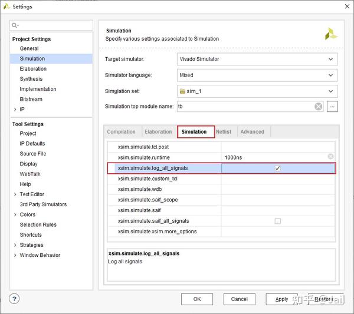The image size is (354, 314).
Task: Open the top module browse ellipsis button
Action: click(332, 107)
